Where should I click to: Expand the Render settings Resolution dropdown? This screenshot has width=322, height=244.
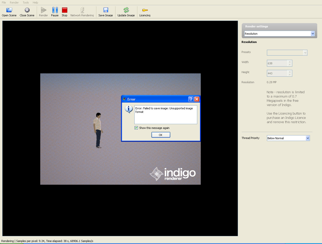click(313, 34)
